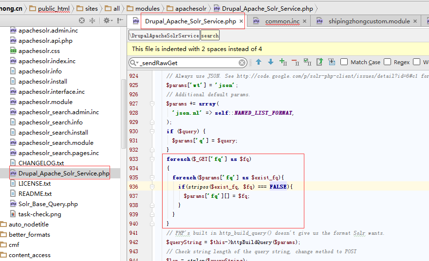Click the auto_nodetitle folder icon
The height and width of the screenshot is (261, 429).
click(x=3, y=225)
